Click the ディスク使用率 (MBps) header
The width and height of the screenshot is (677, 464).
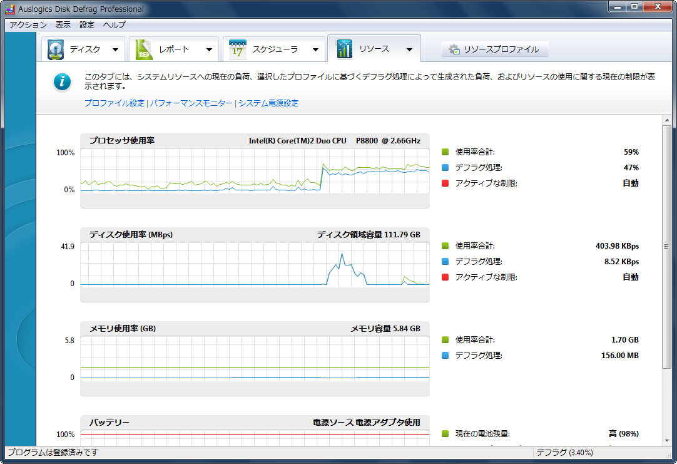click(x=131, y=235)
